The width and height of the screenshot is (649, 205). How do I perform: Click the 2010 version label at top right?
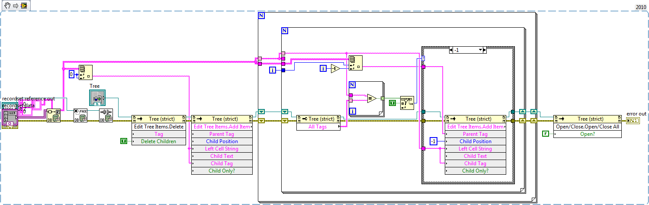[641, 7]
